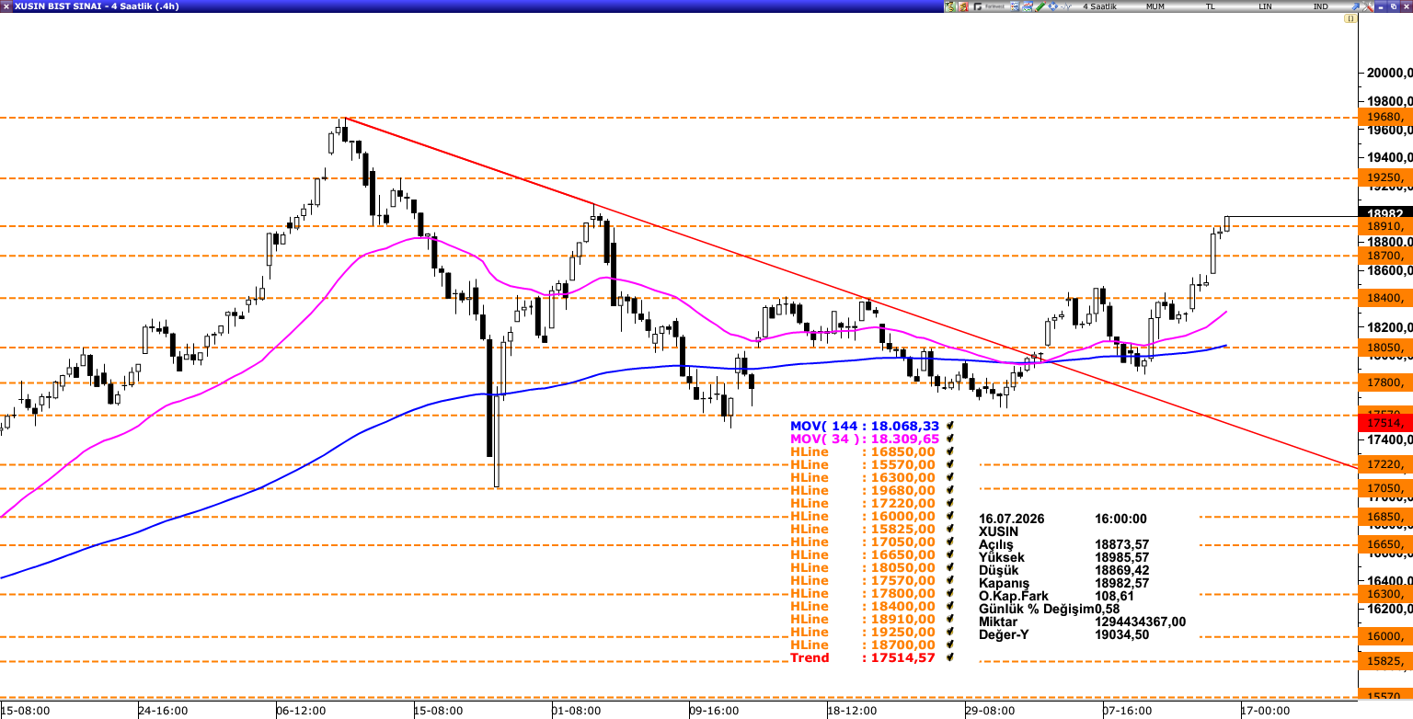Open the TL currency selector

click(x=1211, y=6)
